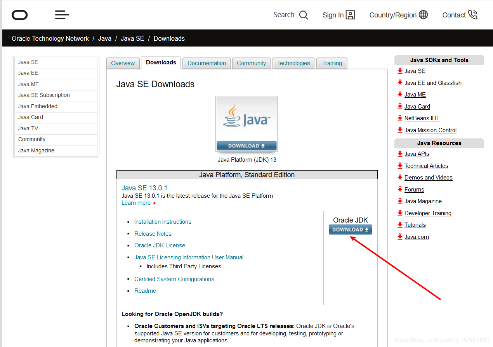Click the Downloads breadcrumb

(169, 38)
